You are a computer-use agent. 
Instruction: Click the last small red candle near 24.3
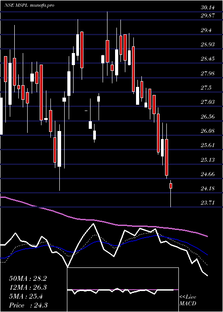(171, 186)
